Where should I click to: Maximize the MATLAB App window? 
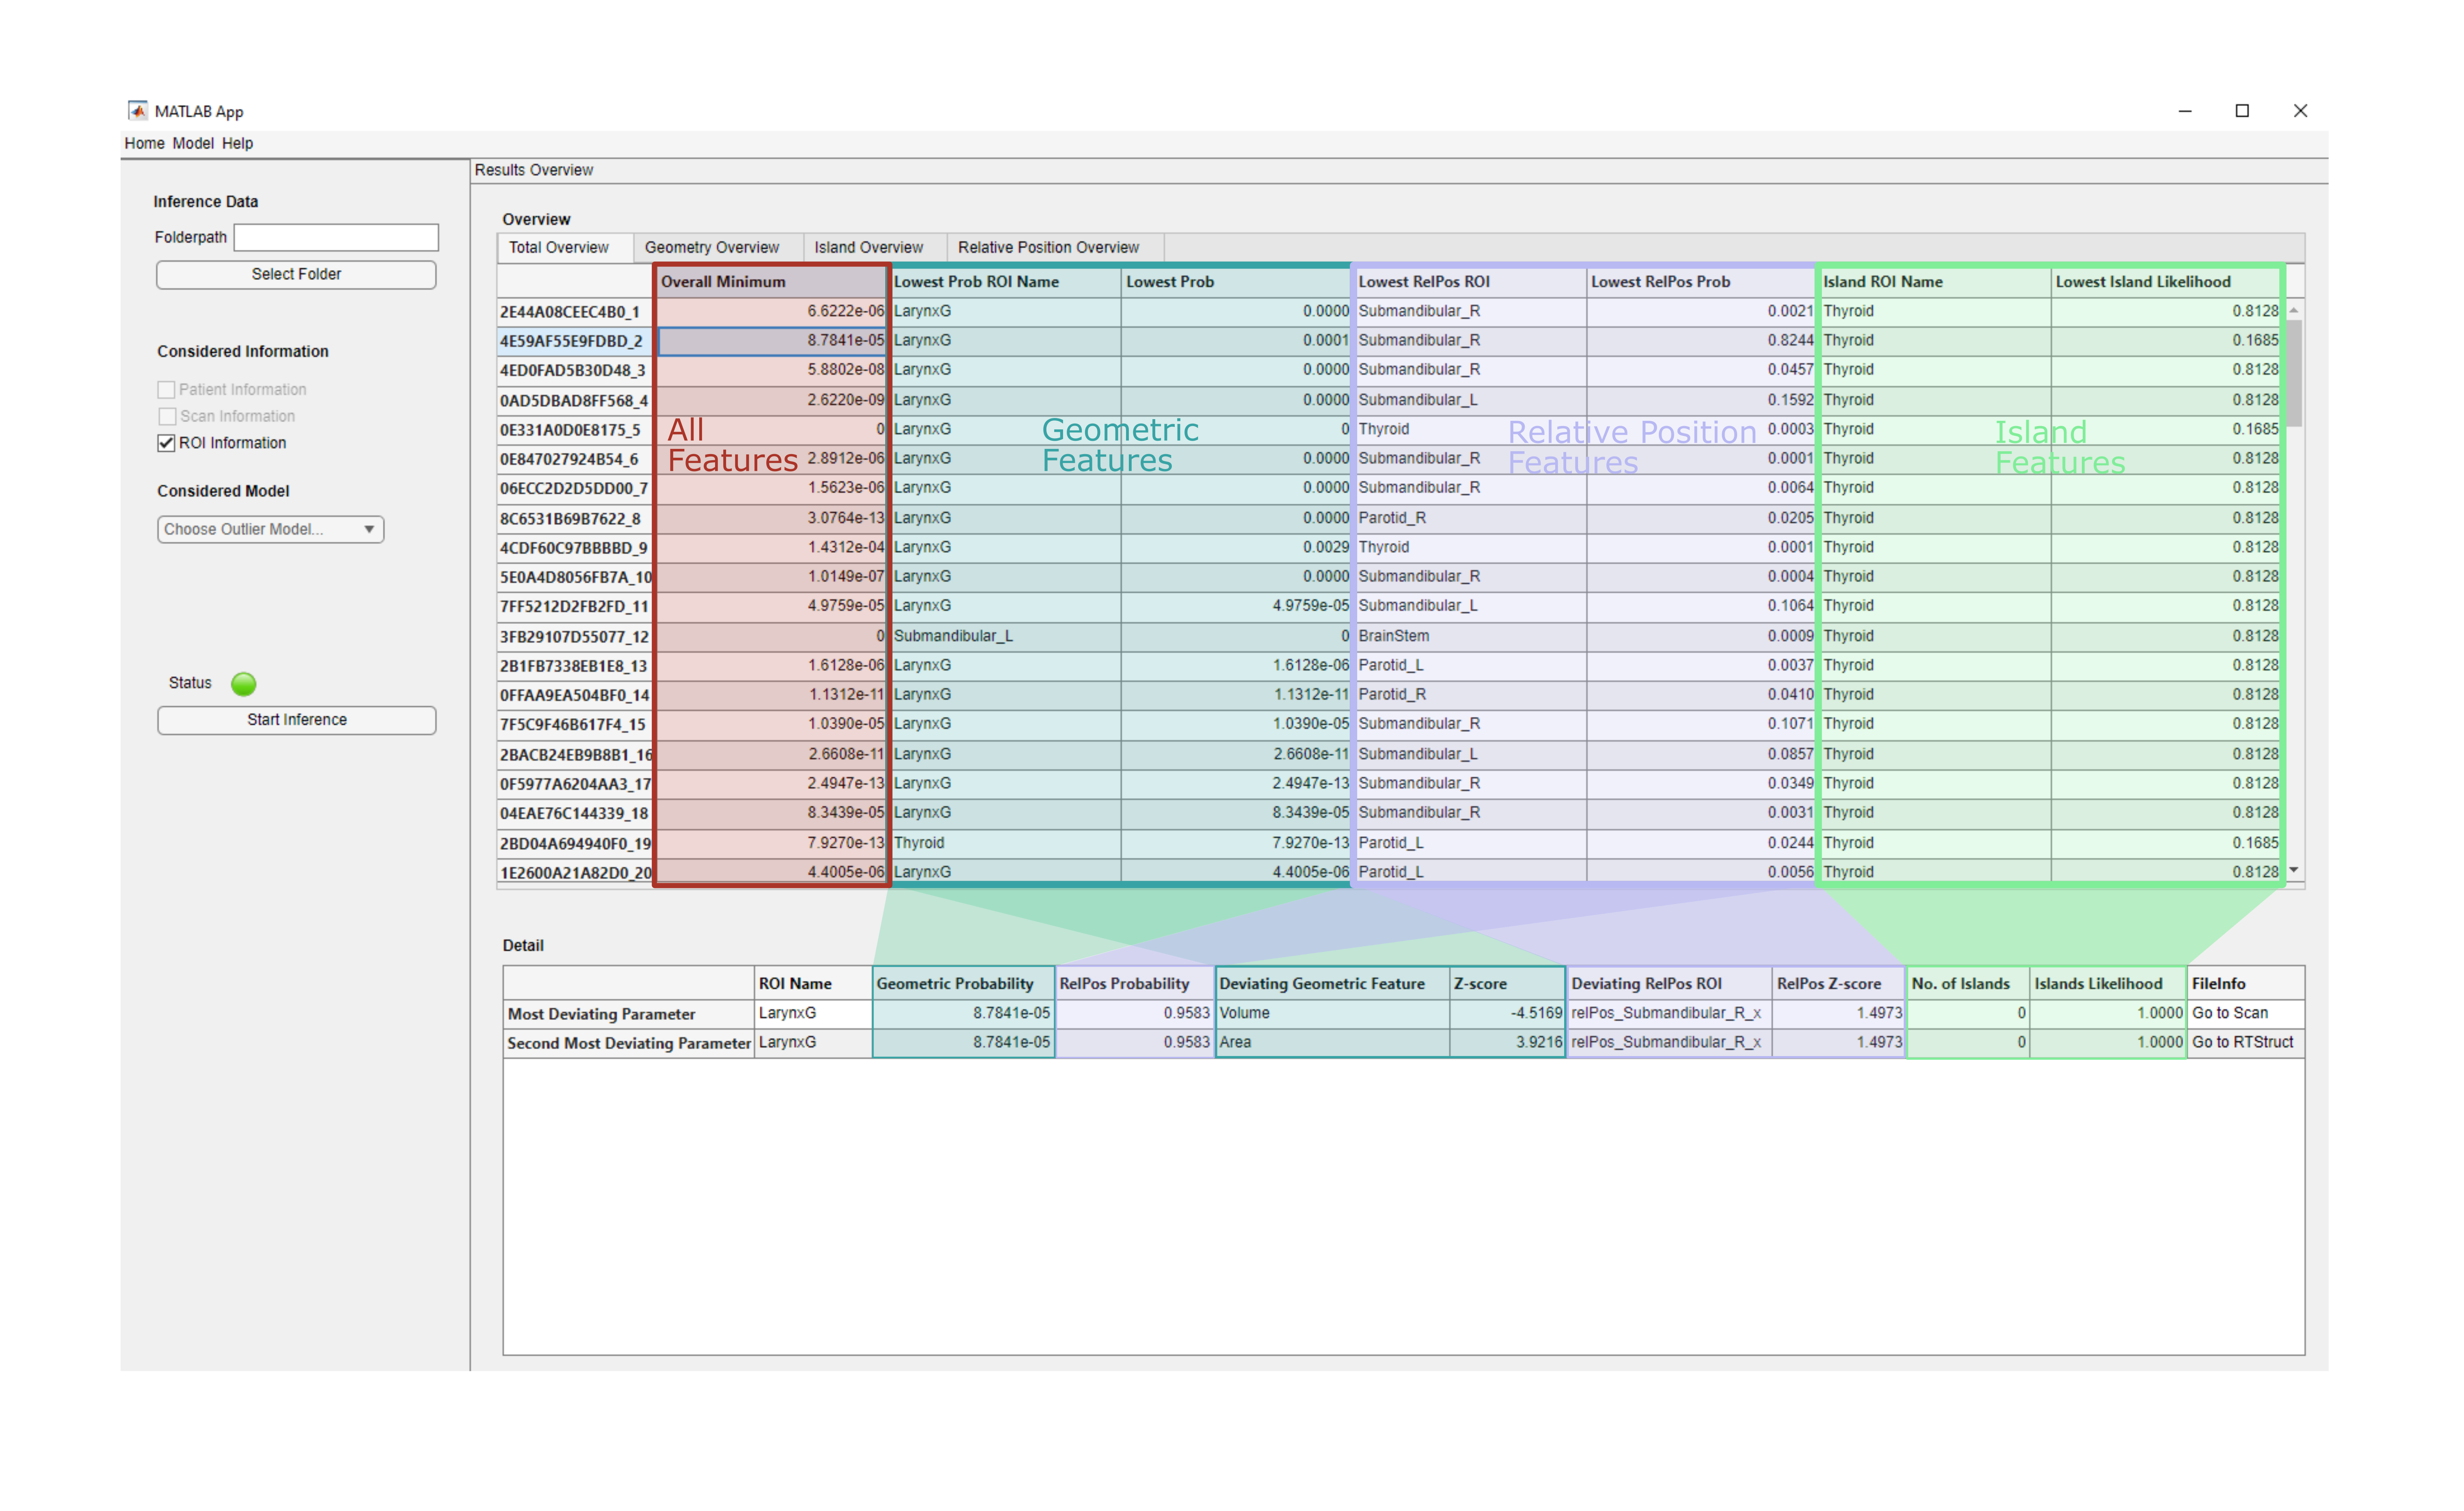pos(2242,111)
